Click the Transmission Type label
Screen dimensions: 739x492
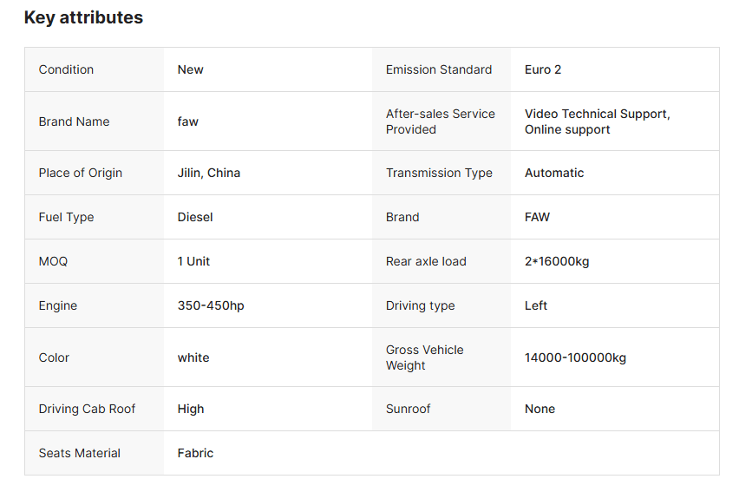(x=439, y=173)
